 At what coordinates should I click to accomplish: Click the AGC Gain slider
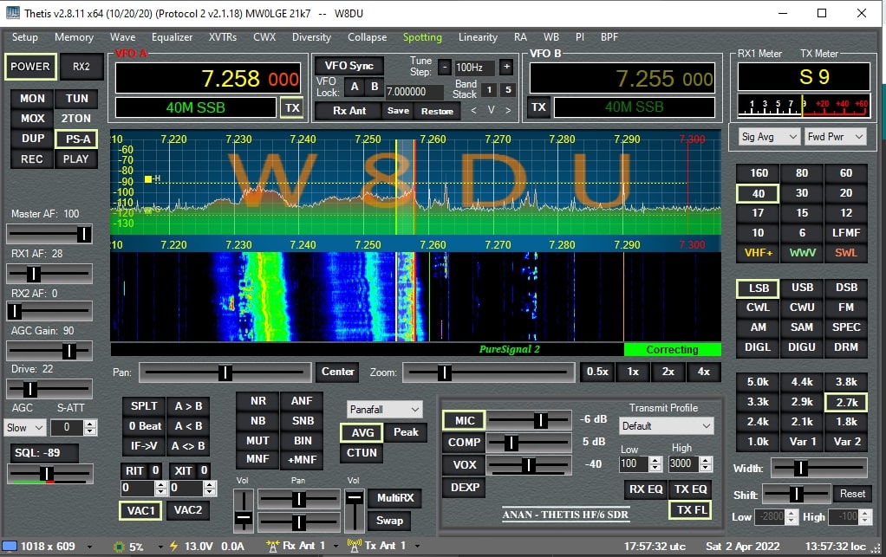point(49,351)
